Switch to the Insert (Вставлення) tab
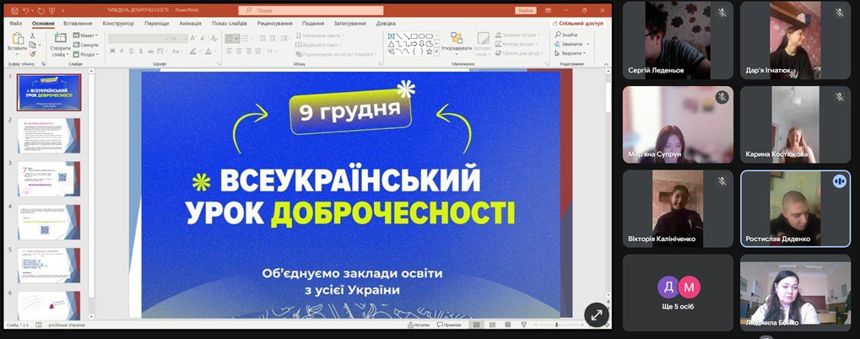Screen dimensions: 860x339 (x=78, y=24)
